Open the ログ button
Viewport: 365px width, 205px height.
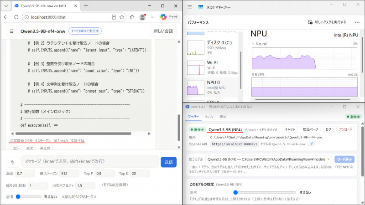(x=328, y=129)
